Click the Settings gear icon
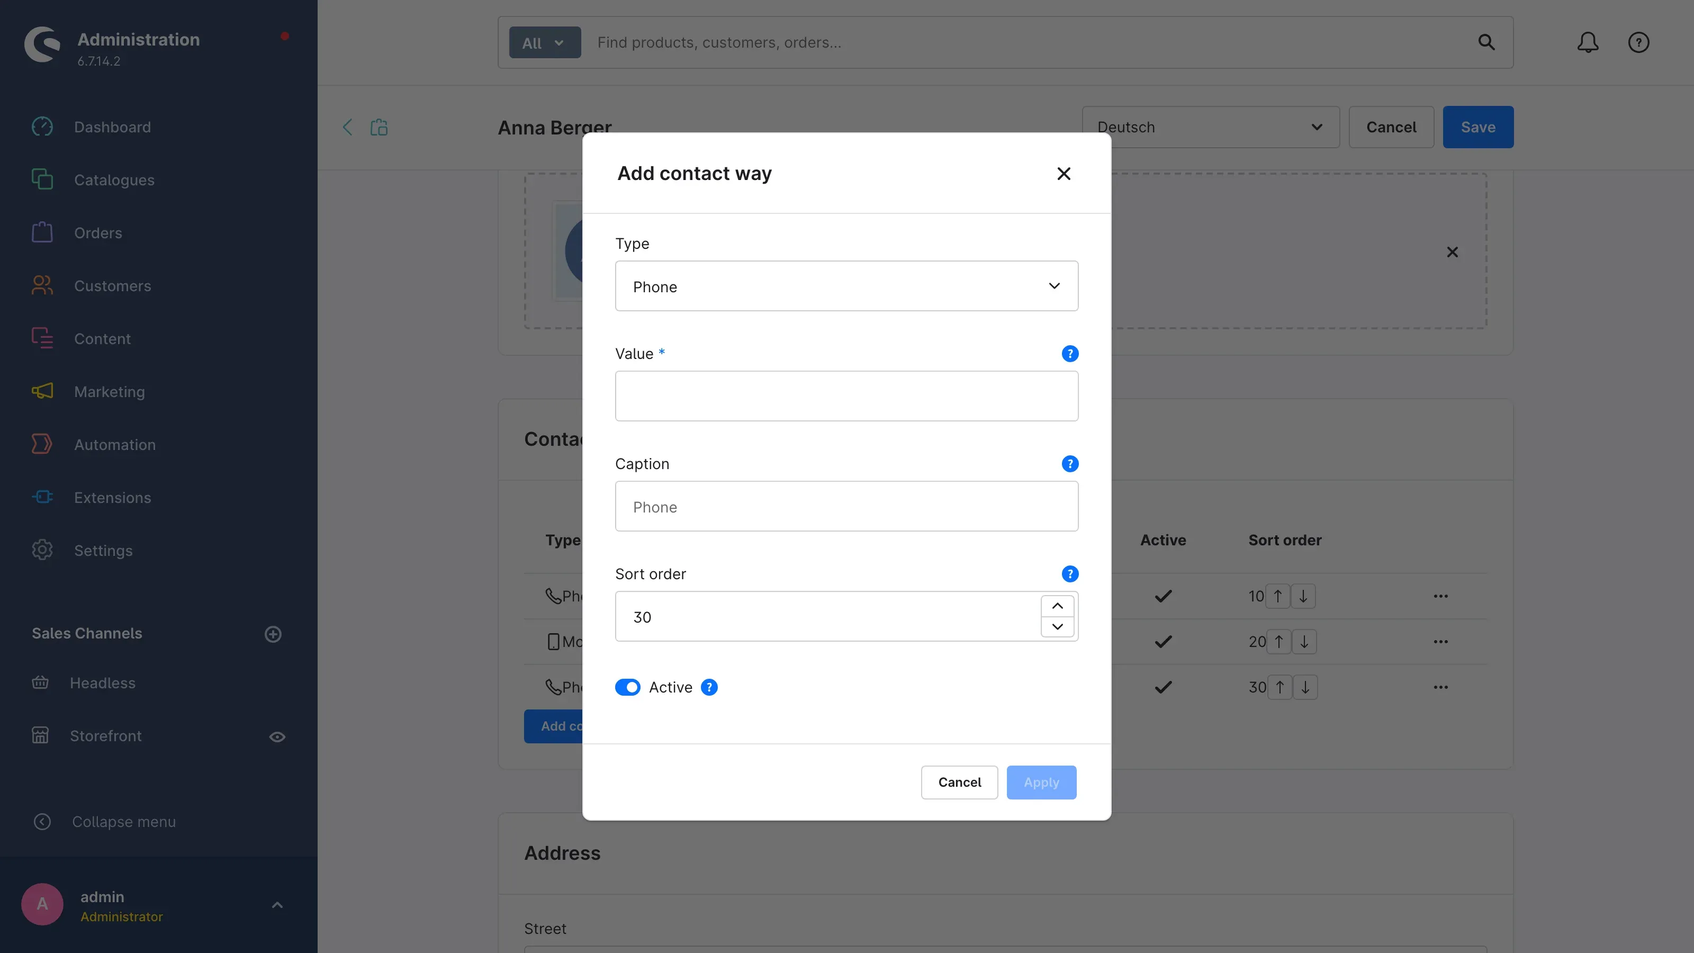 42,551
